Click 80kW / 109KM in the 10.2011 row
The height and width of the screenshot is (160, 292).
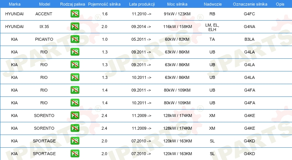[x=177, y=102]
